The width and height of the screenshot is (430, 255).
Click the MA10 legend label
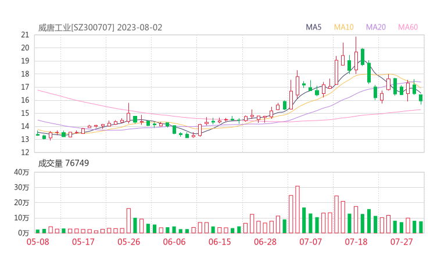point(343,27)
